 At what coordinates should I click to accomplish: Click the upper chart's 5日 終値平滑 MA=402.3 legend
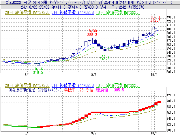(x=73, y=12)
